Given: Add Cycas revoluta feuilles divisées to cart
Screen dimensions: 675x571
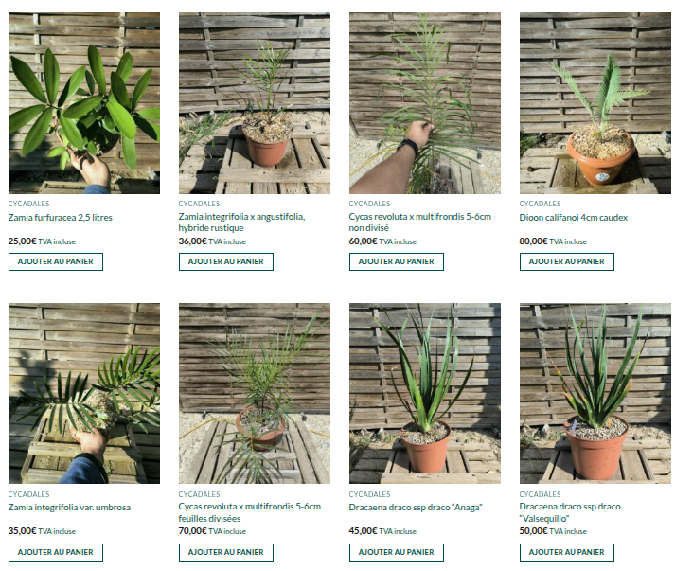Looking at the screenshot, I should pos(226,552).
